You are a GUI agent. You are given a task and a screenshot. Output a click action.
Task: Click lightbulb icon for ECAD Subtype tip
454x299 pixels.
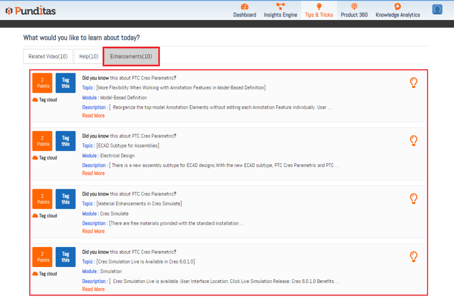pos(414,141)
